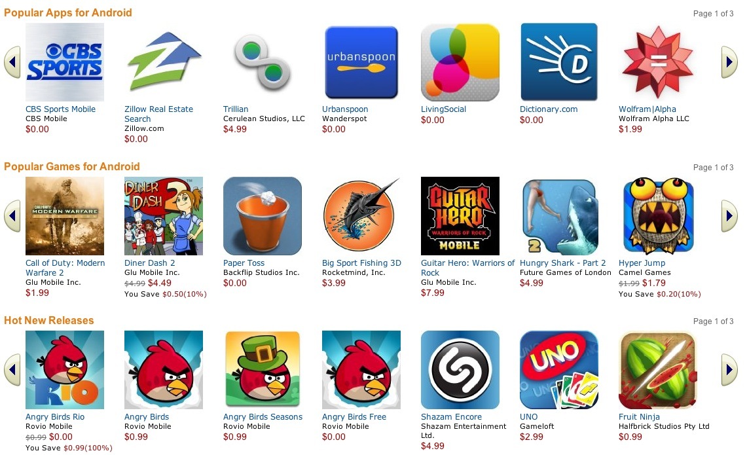
Task: Show next page of Popular Apps
Action: (729, 62)
